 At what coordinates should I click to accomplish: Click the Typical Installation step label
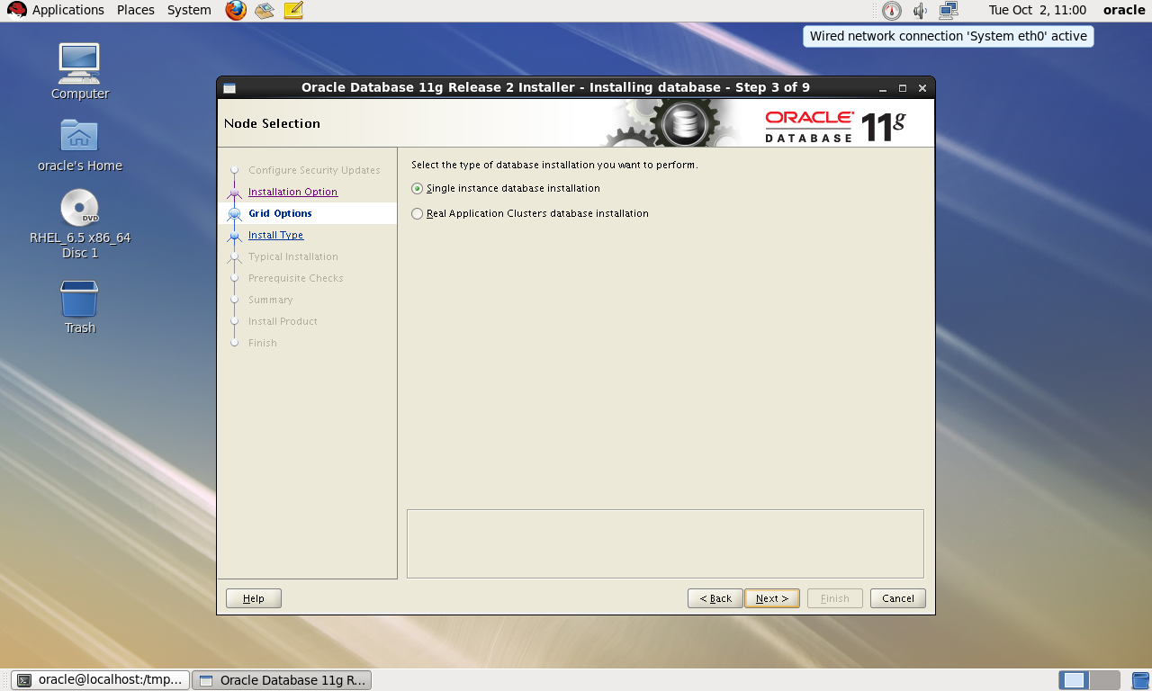pos(293,256)
